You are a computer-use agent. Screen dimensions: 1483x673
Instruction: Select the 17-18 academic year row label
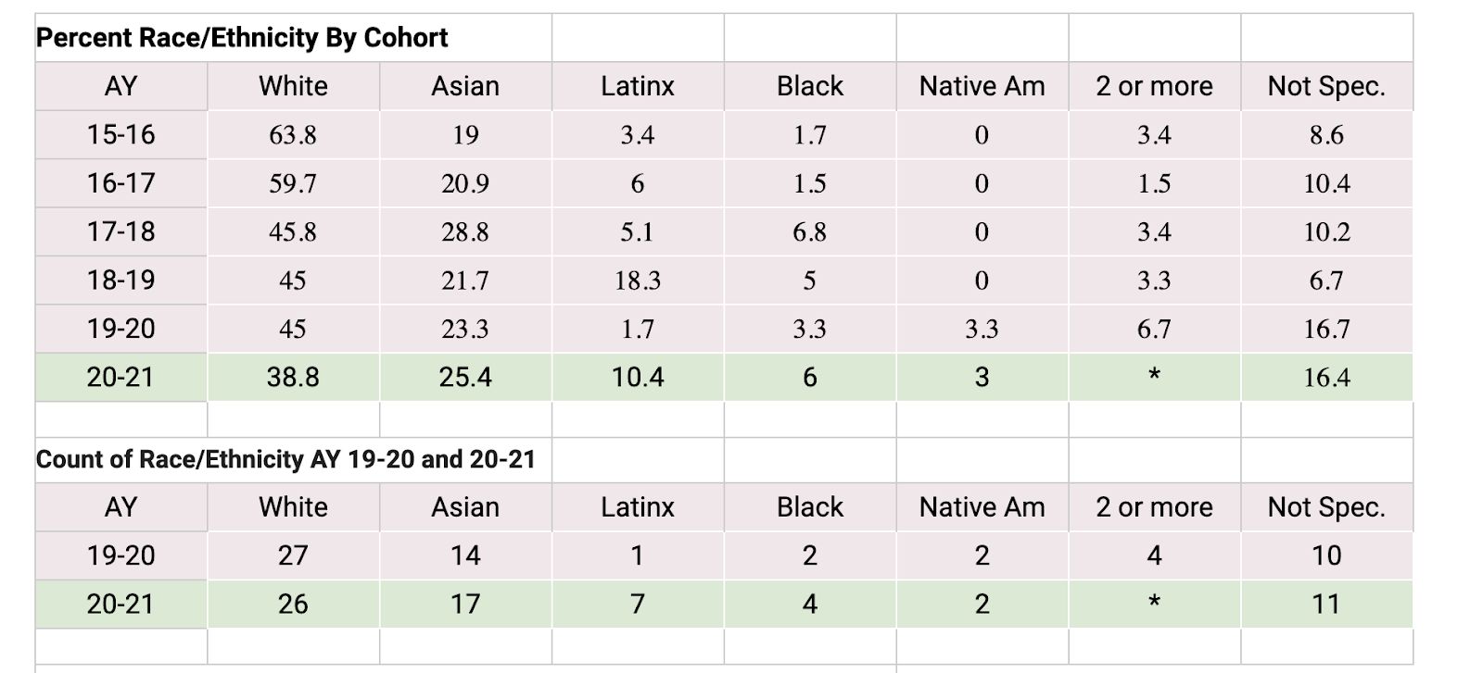(x=120, y=232)
